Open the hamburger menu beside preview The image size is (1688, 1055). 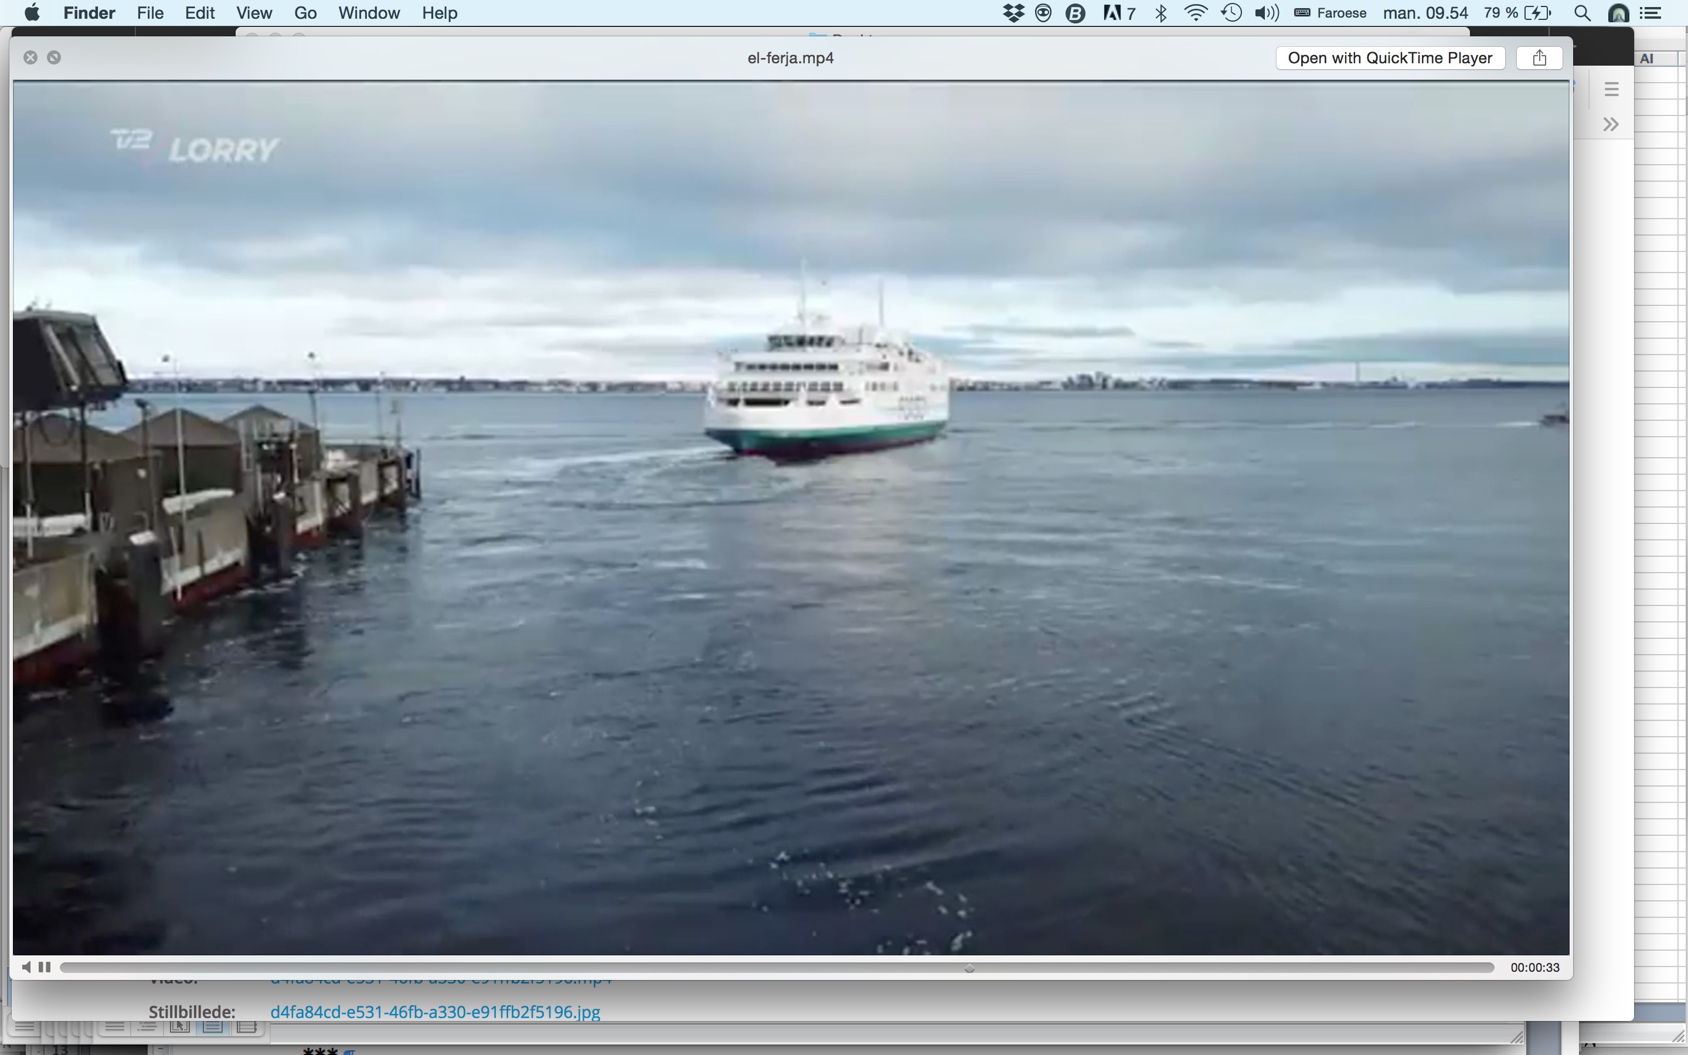coord(1611,89)
